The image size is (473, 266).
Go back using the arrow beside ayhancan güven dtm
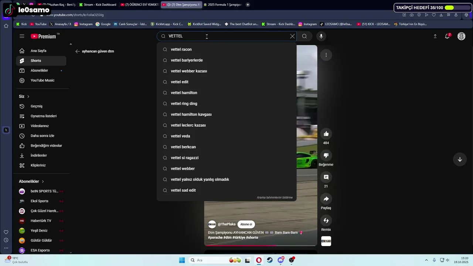(78, 51)
